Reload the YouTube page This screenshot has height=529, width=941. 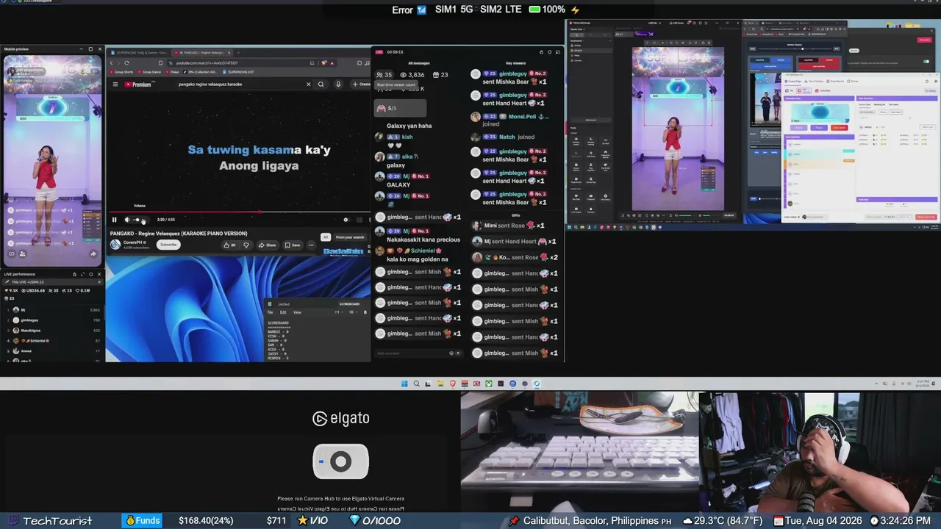126,63
